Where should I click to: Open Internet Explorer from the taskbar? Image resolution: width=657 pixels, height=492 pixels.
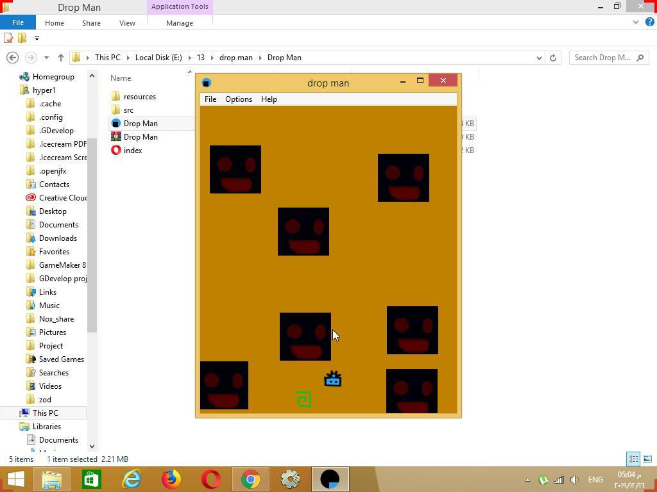[131, 479]
